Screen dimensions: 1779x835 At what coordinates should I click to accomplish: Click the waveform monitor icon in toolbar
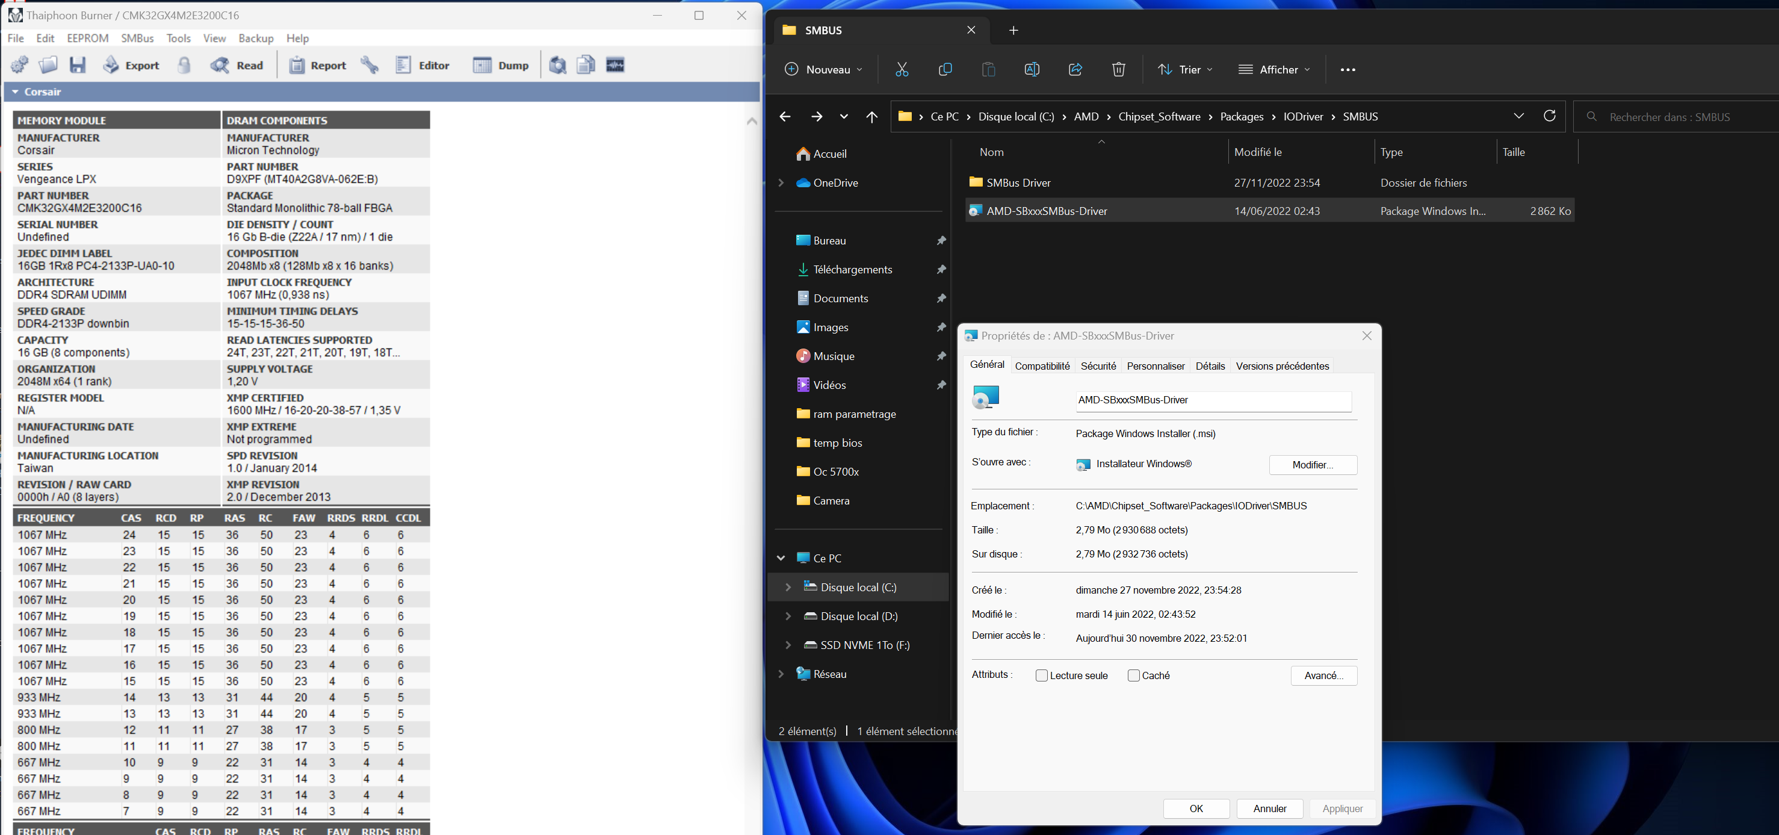coord(614,65)
